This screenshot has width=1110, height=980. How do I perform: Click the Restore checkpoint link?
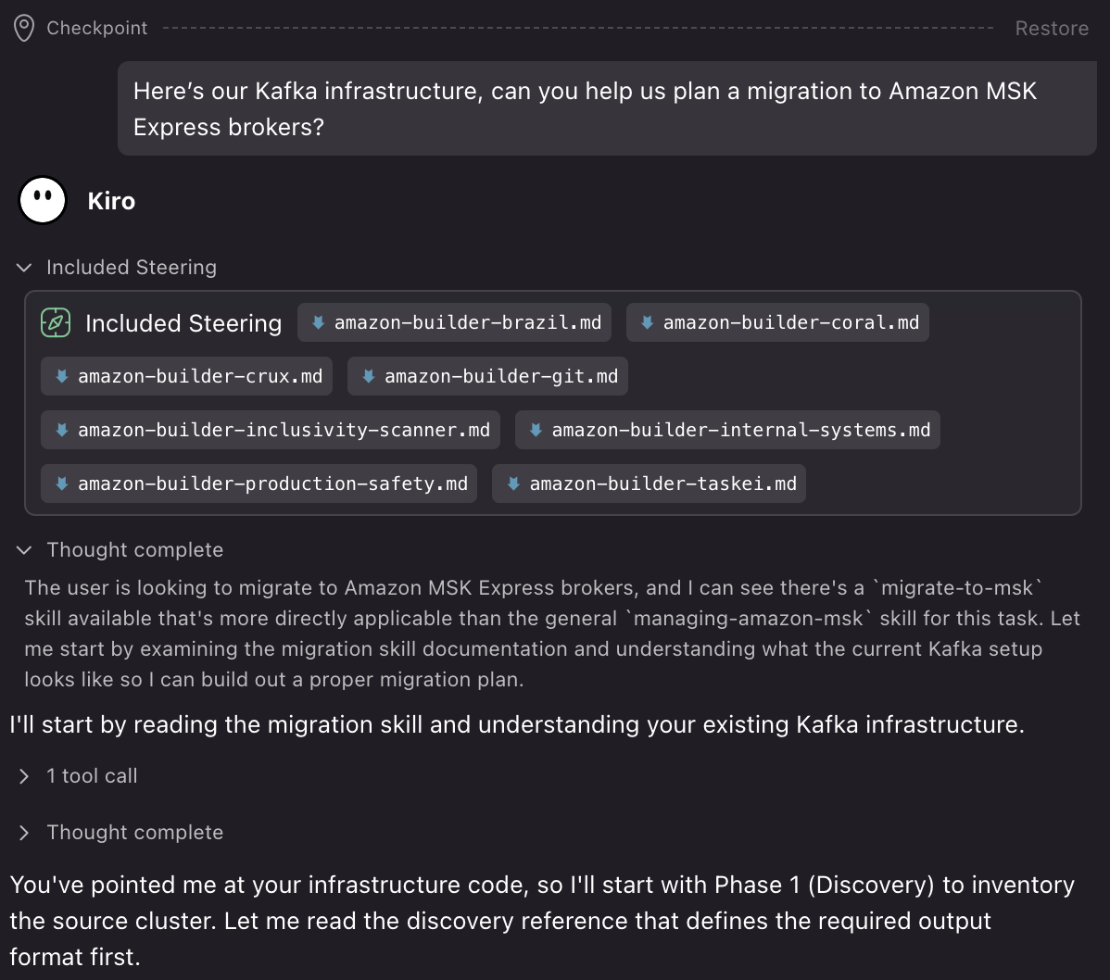point(1052,29)
